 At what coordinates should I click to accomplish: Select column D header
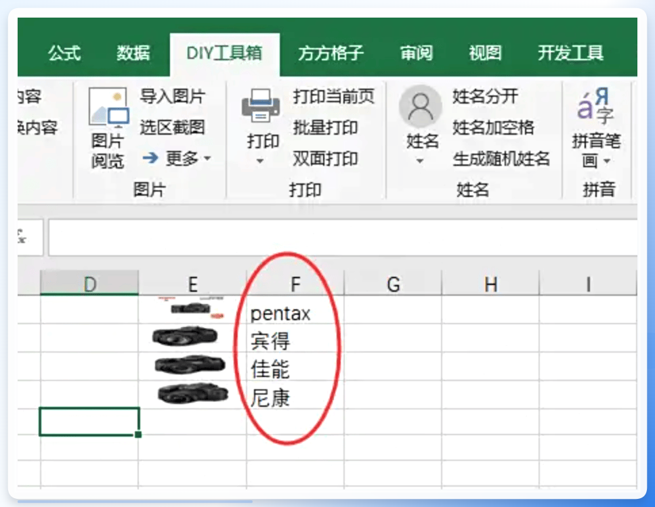89,282
